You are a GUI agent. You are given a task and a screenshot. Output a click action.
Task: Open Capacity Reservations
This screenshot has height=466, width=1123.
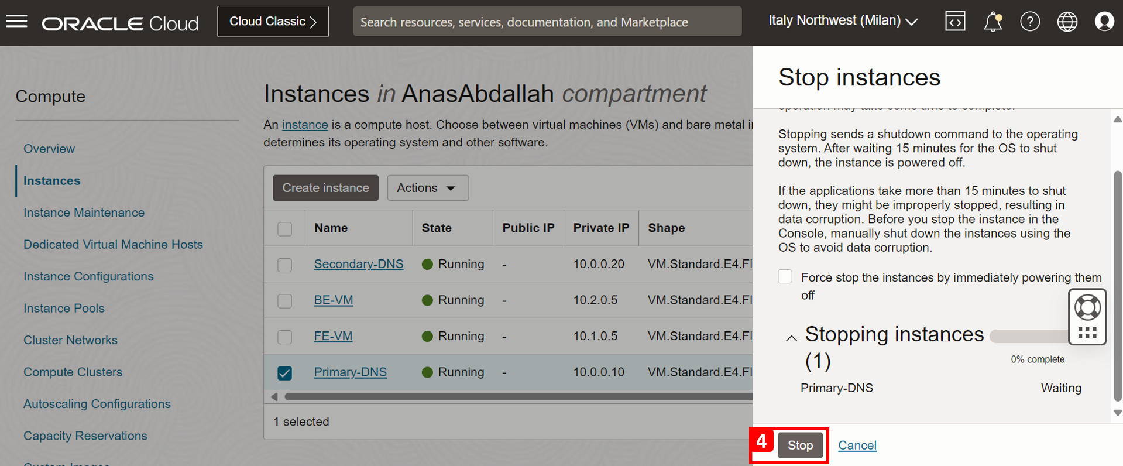coord(85,436)
